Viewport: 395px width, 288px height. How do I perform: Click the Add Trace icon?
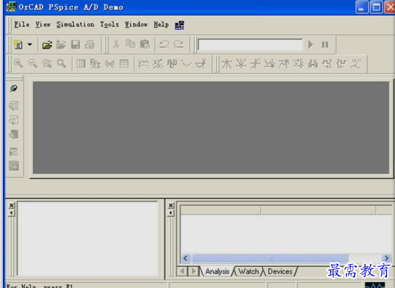(x=143, y=64)
